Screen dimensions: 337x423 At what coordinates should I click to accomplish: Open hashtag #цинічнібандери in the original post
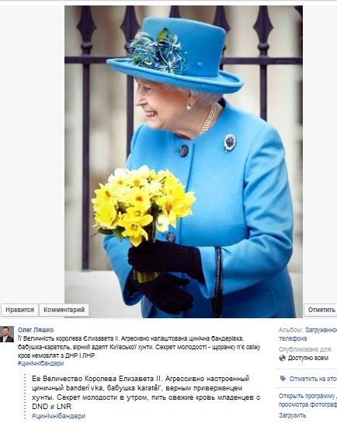(40, 363)
